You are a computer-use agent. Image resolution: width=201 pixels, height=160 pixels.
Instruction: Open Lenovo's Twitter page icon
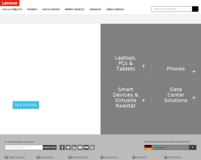68,147
